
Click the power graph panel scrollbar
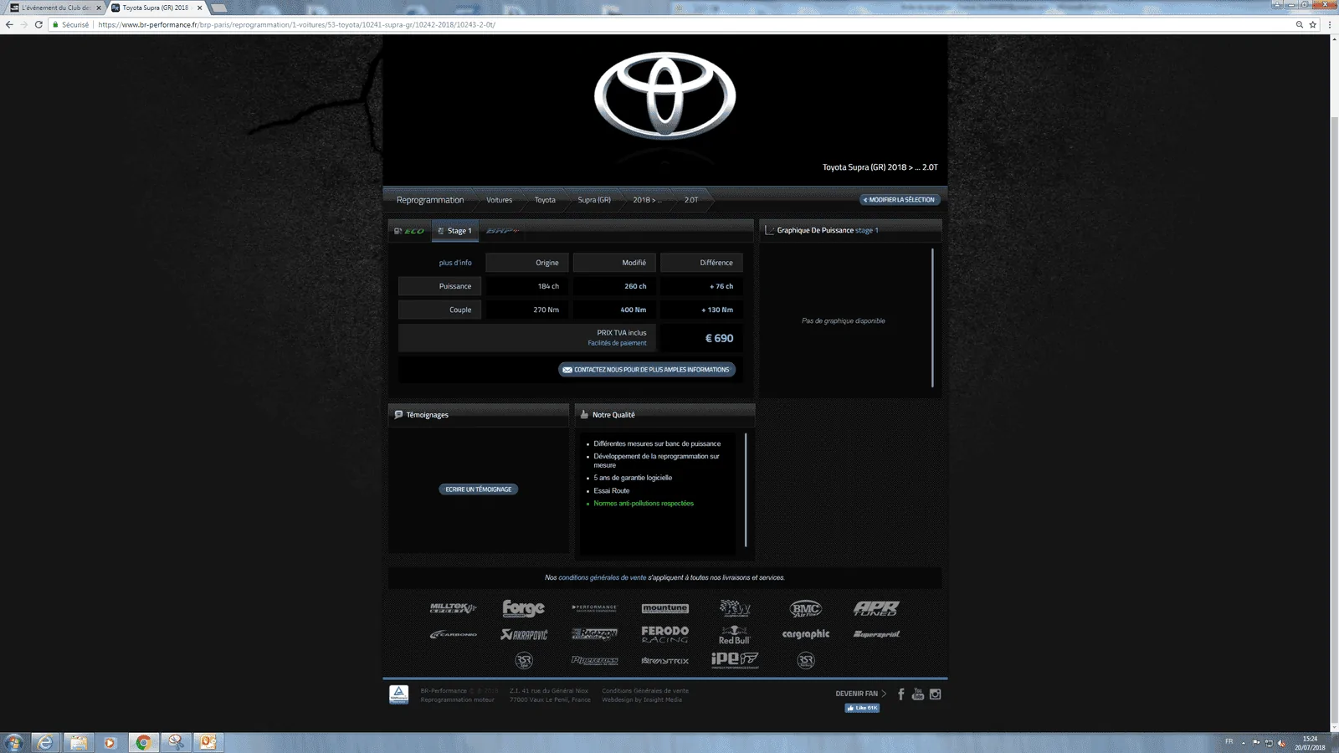pos(932,318)
